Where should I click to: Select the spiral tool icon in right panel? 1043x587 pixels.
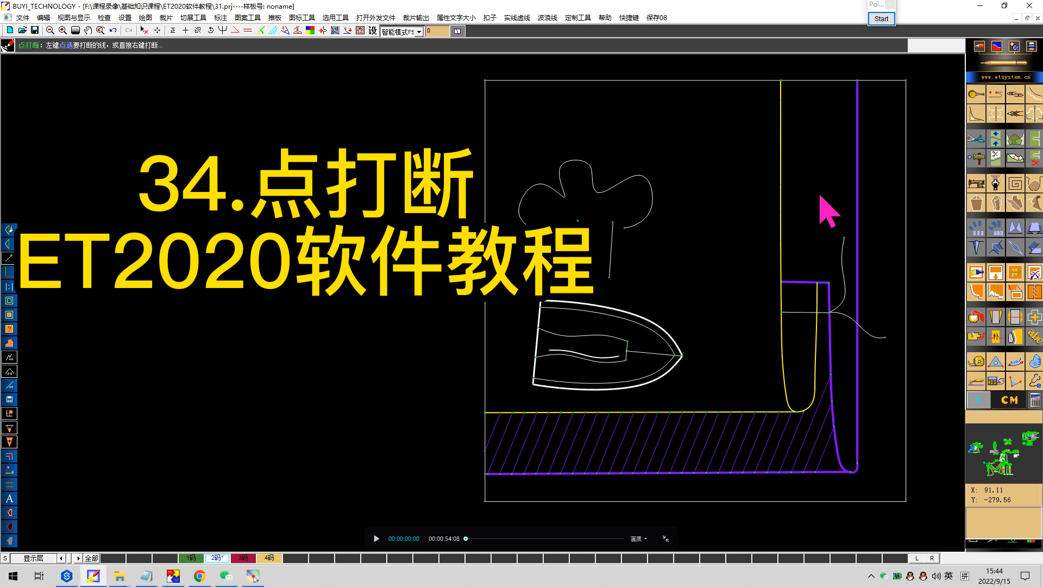[x=1015, y=184]
